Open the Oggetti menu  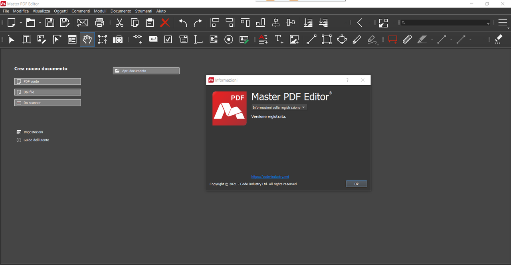click(x=61, y=11)
